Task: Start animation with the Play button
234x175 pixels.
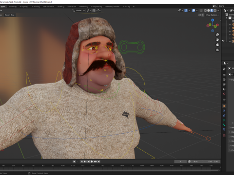Action: [x=92, y=161]
